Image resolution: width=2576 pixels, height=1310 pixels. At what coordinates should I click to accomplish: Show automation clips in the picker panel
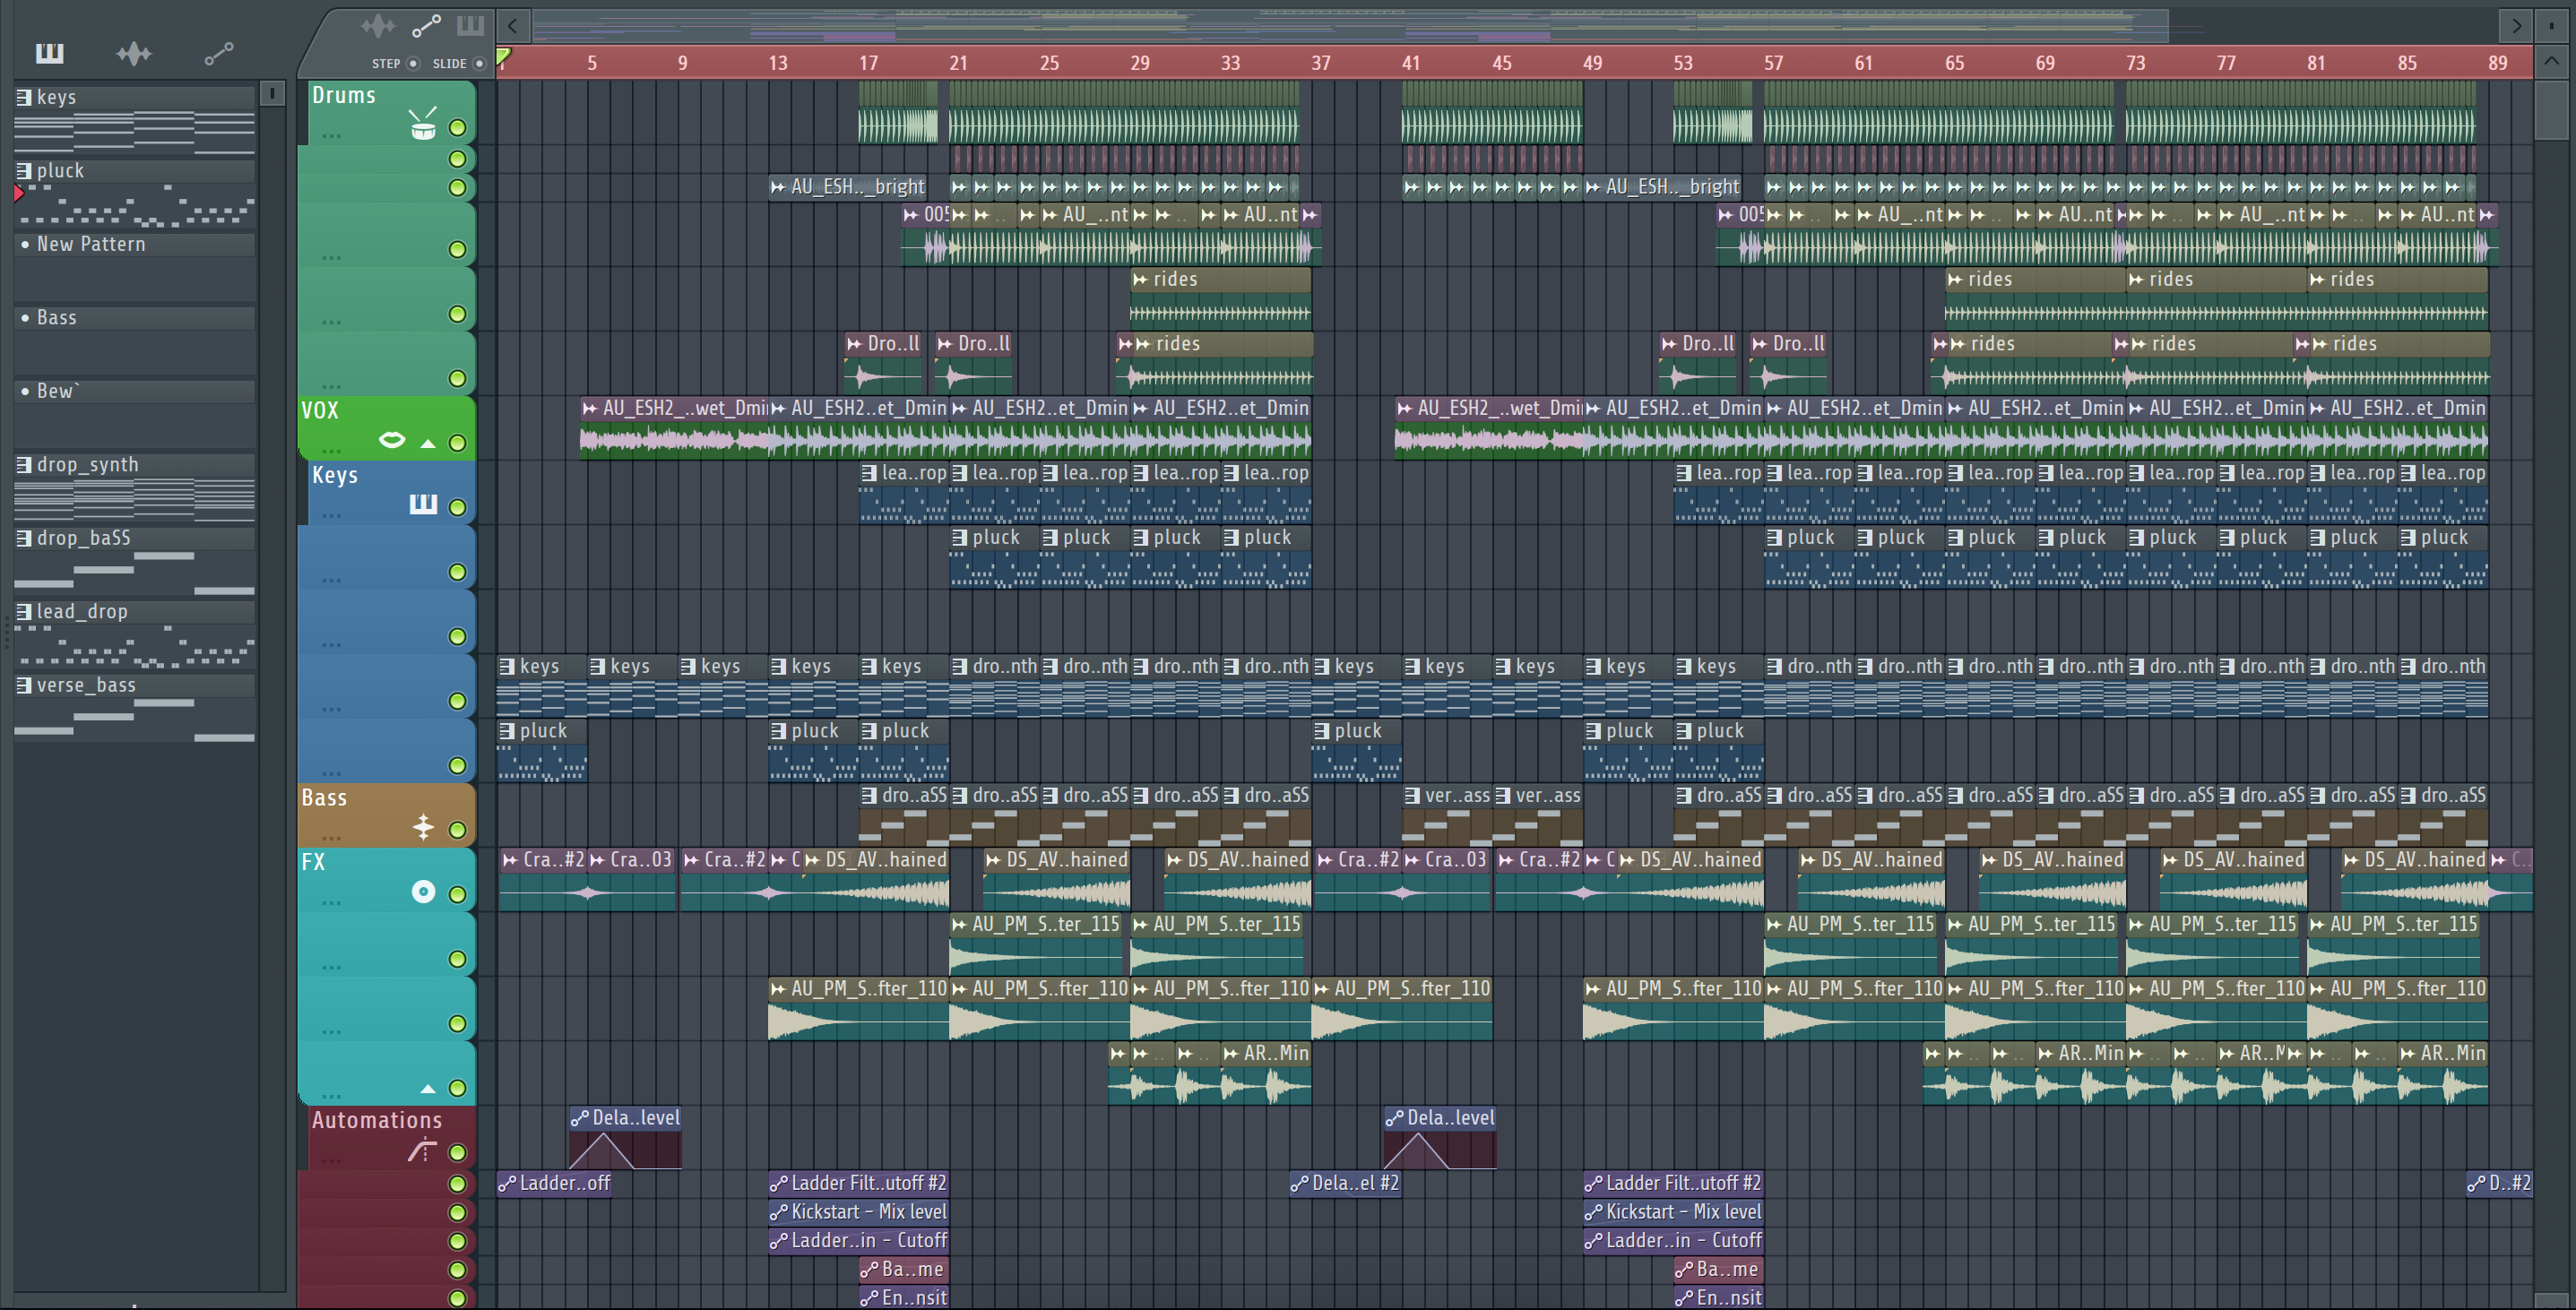[218, 53]
